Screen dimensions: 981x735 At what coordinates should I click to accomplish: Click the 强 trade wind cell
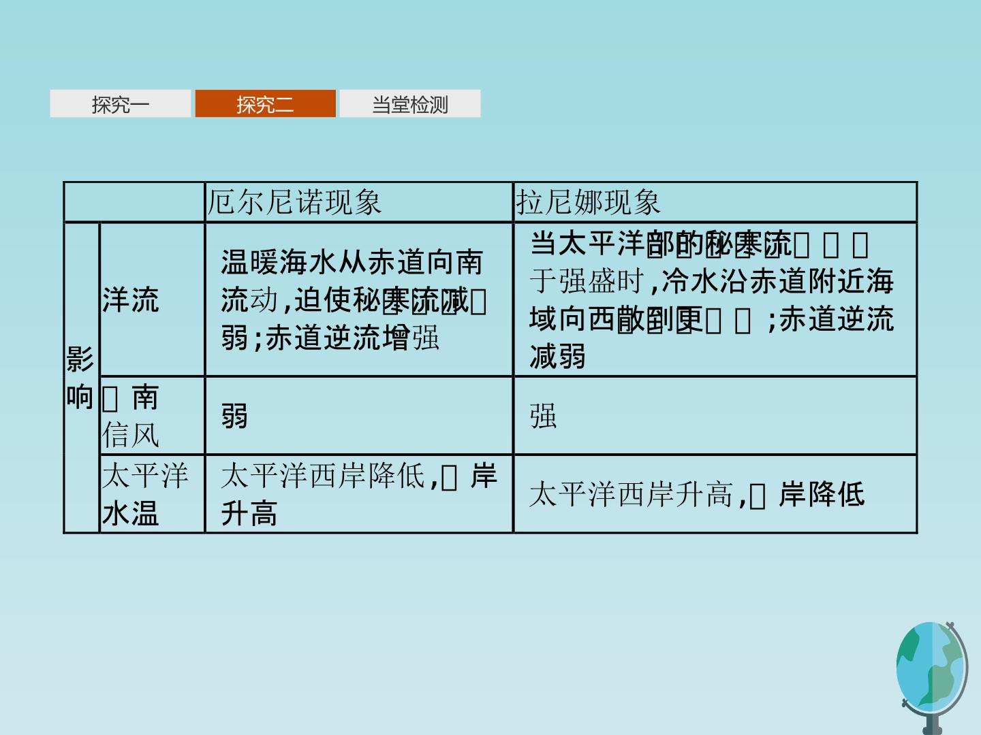pyautogui.click(x=715, y=416)
